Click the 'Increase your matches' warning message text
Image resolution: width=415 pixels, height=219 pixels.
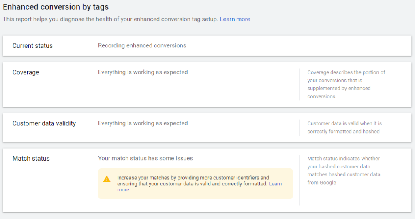coord(193,181)
